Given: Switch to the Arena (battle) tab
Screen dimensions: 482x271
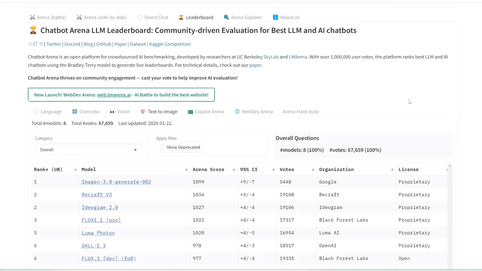Looking at the screenshot, I should coord(48,17).
